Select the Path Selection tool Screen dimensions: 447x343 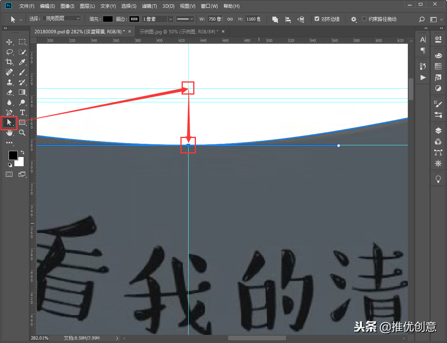click(9, 122)
